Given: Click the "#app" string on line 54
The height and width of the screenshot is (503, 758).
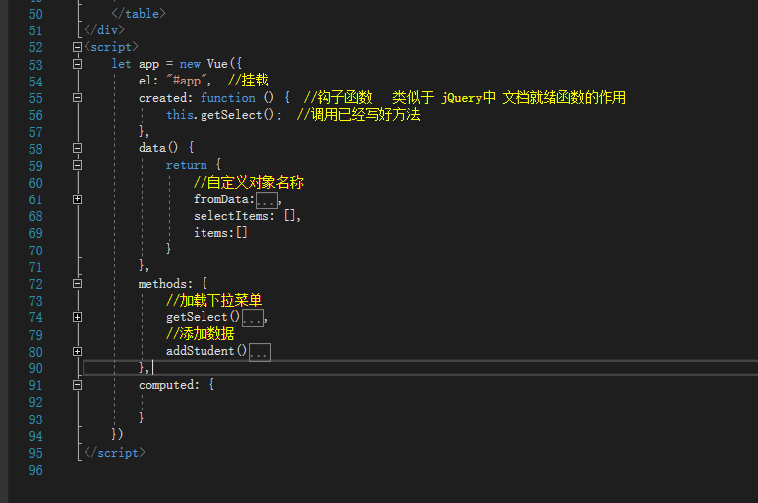Looking at the screenshot, I should (x=187, y=81).
